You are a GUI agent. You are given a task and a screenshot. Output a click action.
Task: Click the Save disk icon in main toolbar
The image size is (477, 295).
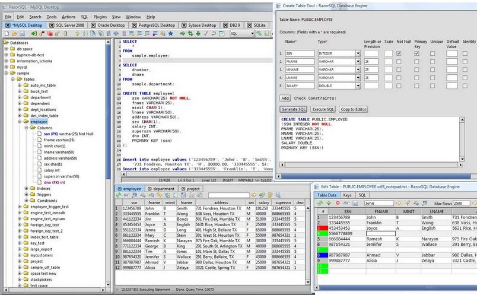click(22, 33)
